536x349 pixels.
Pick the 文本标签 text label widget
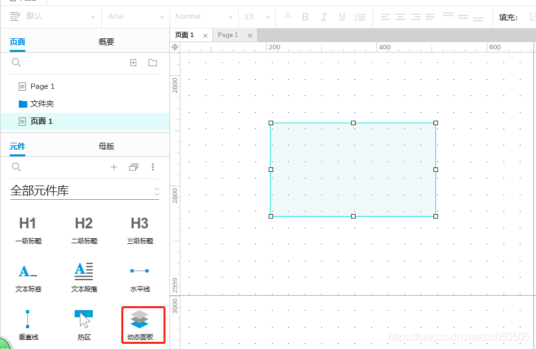[28, 278]
